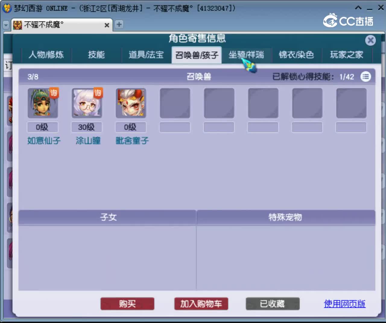Click the 询 badge on 如意仙子
The height and width of the screenshot is (323, 386).
pos(54,93)
